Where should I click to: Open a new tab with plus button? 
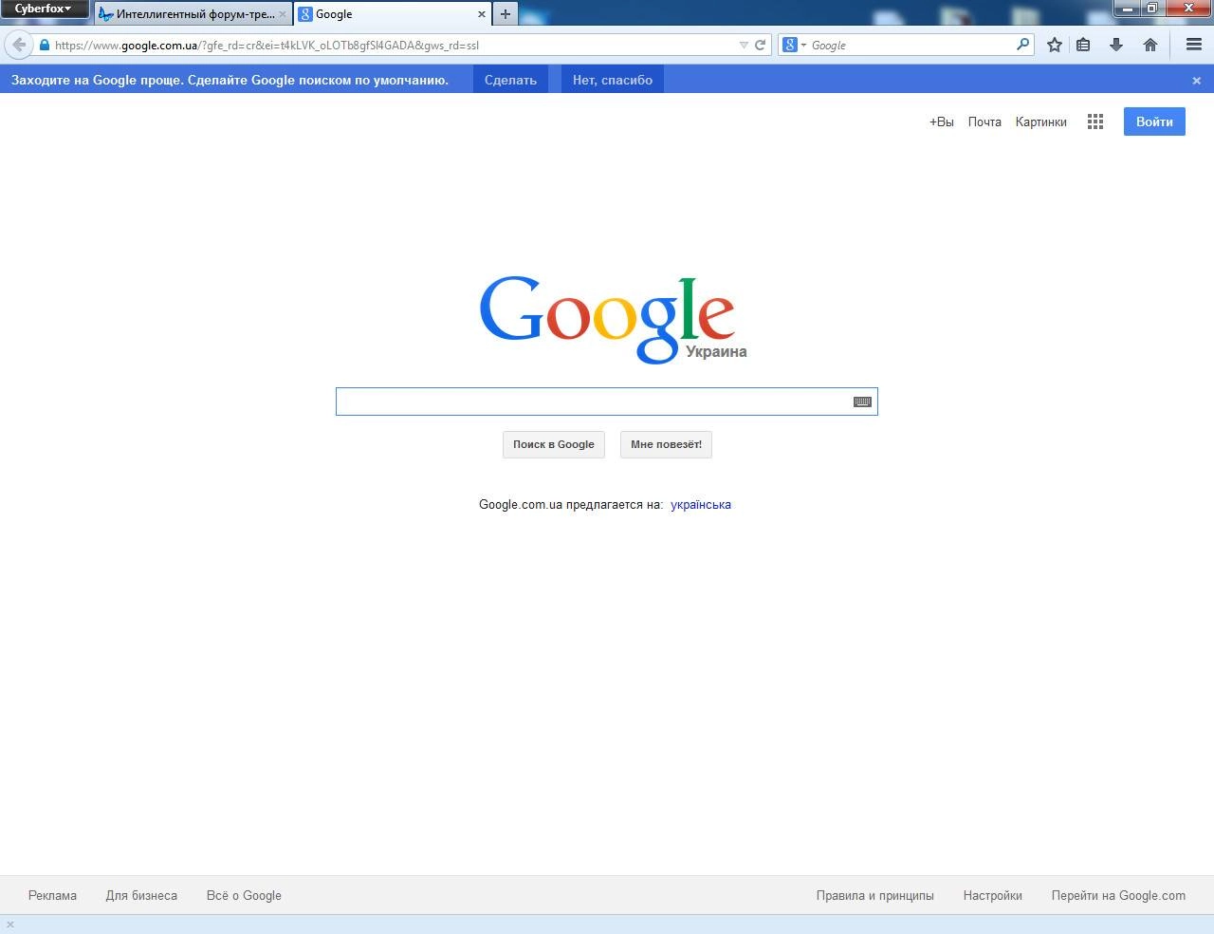click(506, 14)
